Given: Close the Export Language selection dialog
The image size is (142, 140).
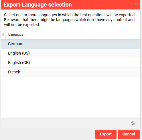Looking at the screenshot, I should pos(136,4).
